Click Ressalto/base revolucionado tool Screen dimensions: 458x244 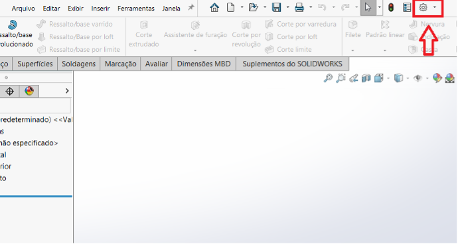16,34
